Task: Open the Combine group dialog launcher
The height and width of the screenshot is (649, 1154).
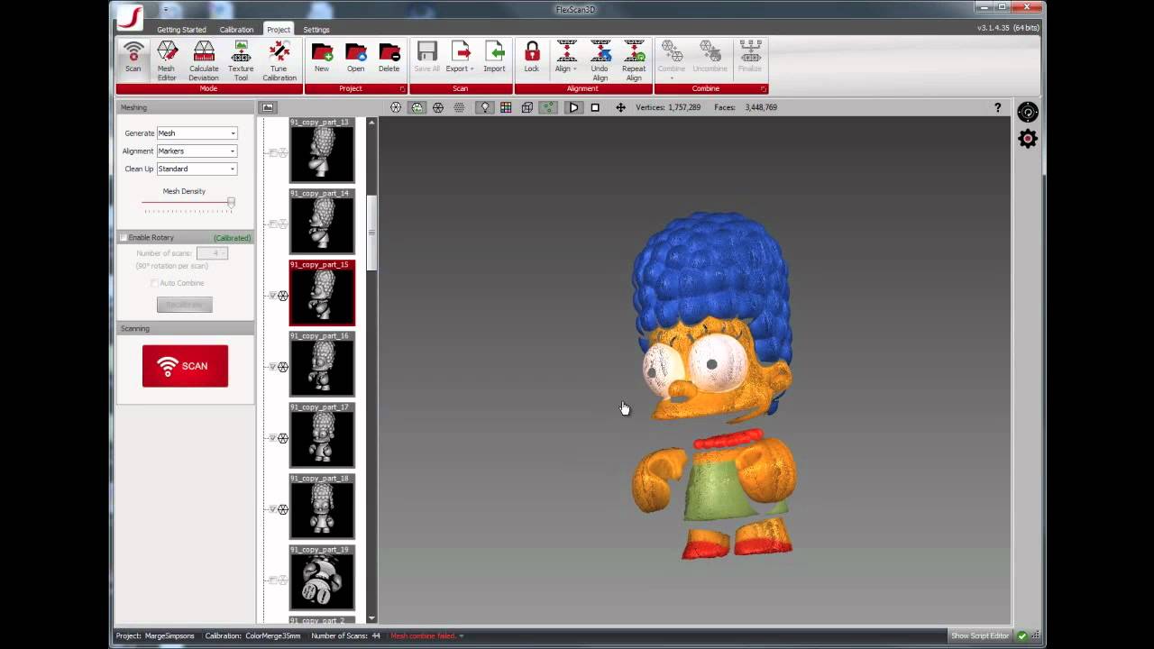Action: 763,88
